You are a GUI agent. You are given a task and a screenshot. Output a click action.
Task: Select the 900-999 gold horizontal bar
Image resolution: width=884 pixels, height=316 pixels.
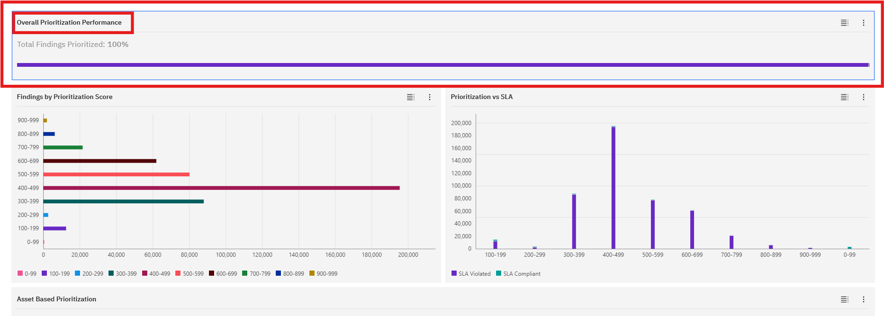(45, 120)
